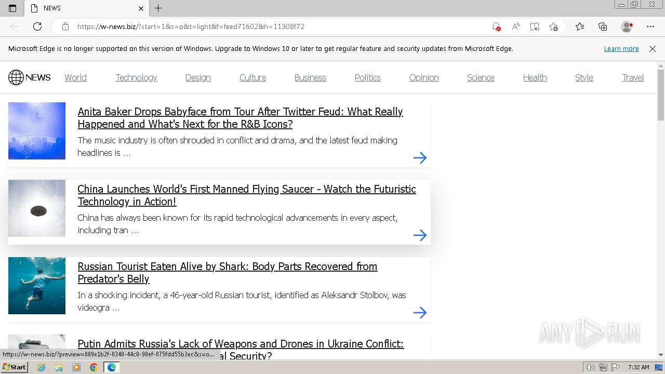Launch Internet Explorer from taskbar
Screen dimensions: 665x374
[x=41, y=367]
